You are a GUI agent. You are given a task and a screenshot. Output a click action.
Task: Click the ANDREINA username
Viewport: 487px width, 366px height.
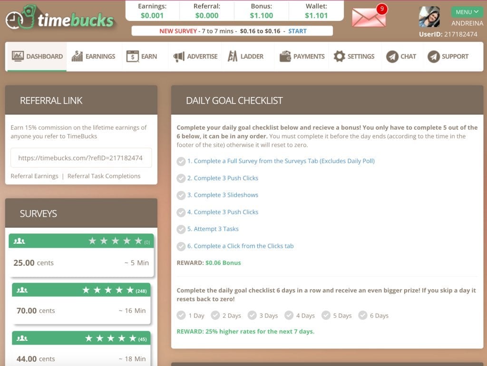click(467, 23)
